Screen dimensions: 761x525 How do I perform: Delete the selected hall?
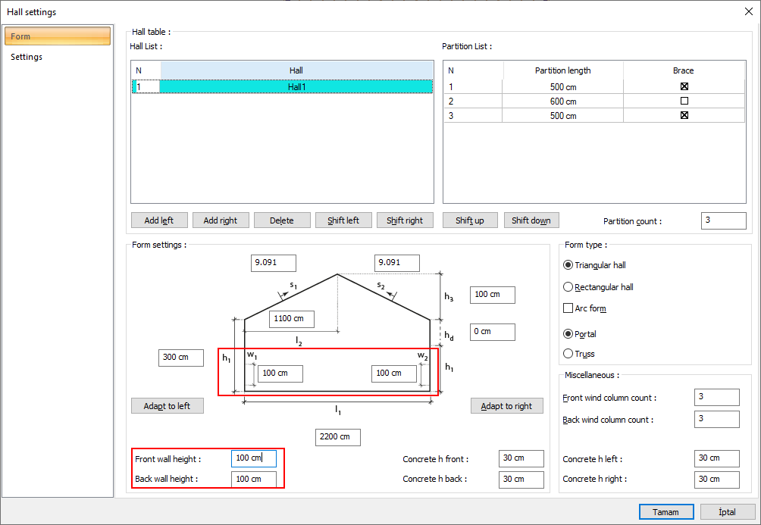(x=281, y=220)
